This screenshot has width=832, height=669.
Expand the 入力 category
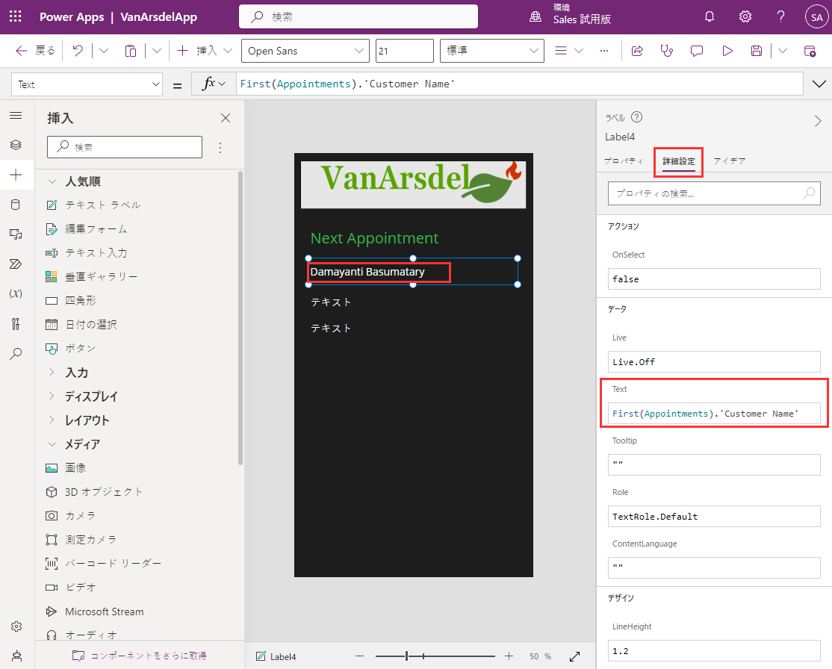52,372
